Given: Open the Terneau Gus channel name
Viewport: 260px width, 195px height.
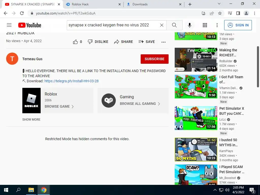Looking at the screenshot, I should pos(32,59).
